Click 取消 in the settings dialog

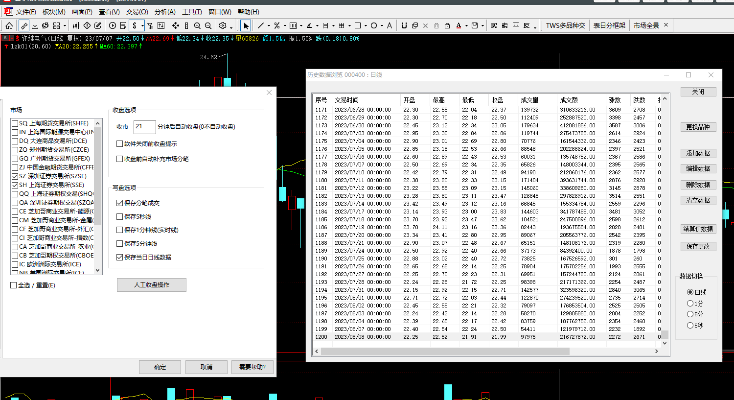click(x=206, y=367)
